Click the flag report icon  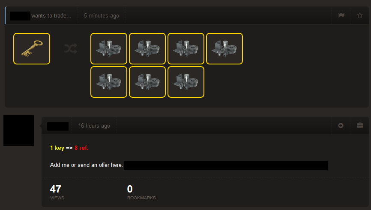tap(341, 15)
